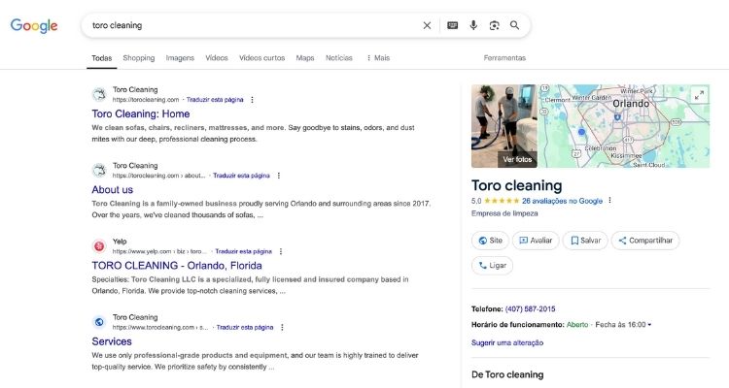
Task: Expand the map with fullscreen icon
Action: coord(699,96)
